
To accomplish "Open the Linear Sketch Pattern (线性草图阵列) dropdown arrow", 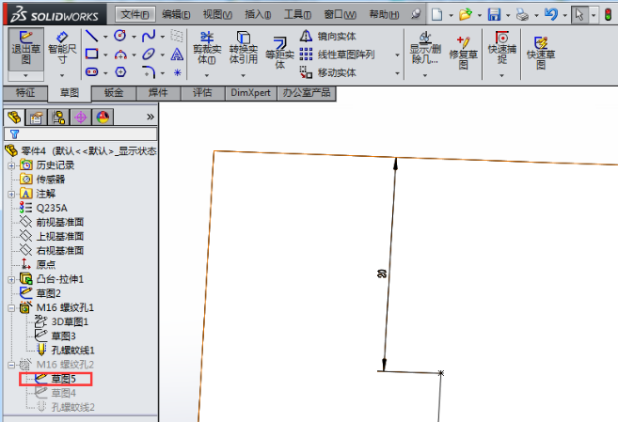I will coord(397,55).
